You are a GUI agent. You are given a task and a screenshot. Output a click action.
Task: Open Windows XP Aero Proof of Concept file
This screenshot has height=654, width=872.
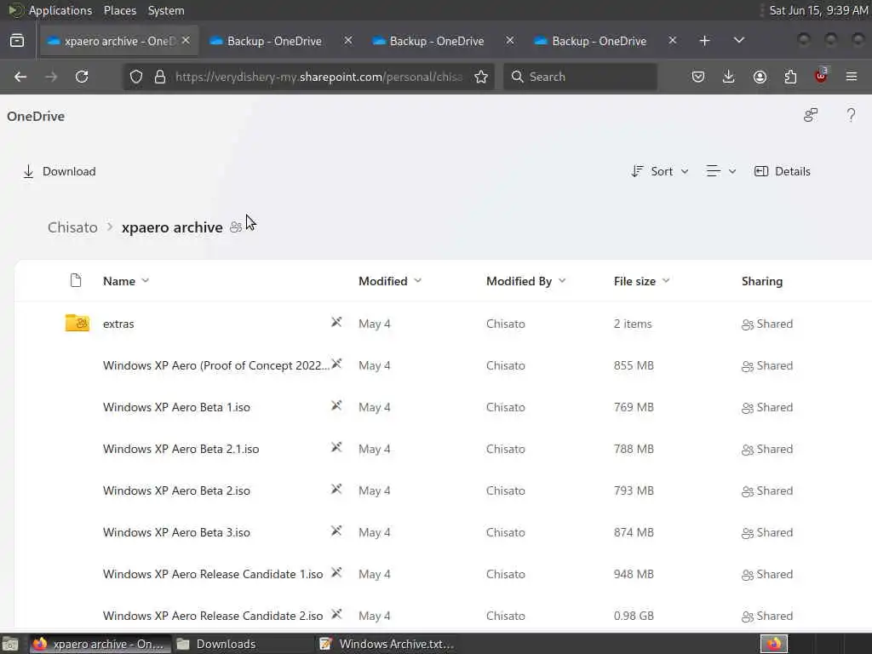point(215,365)
